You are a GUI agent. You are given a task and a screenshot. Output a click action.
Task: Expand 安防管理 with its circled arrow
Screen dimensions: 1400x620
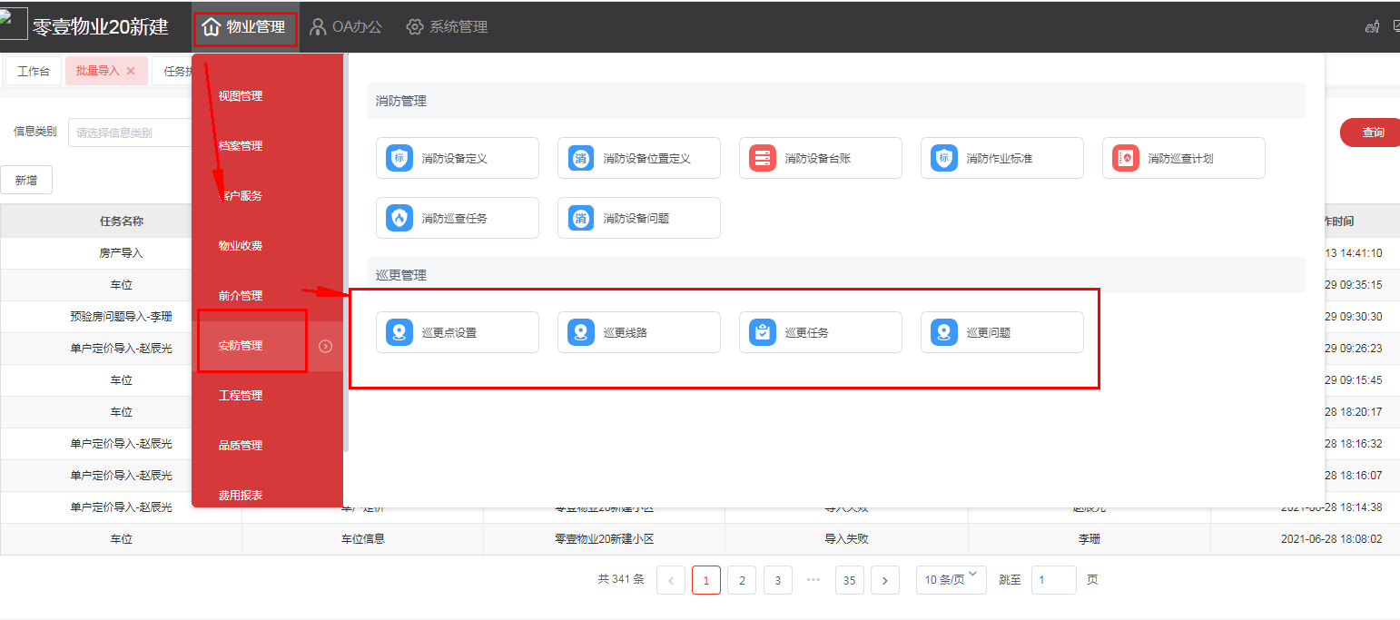[x=326, y=346]
